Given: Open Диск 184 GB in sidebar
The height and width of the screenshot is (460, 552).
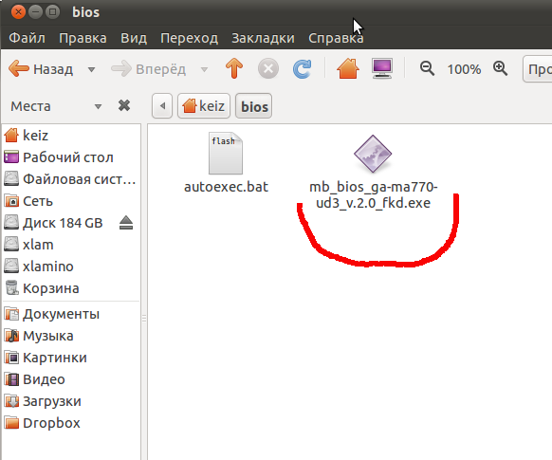Looking at the screenshot, I should tap(60, 223).
